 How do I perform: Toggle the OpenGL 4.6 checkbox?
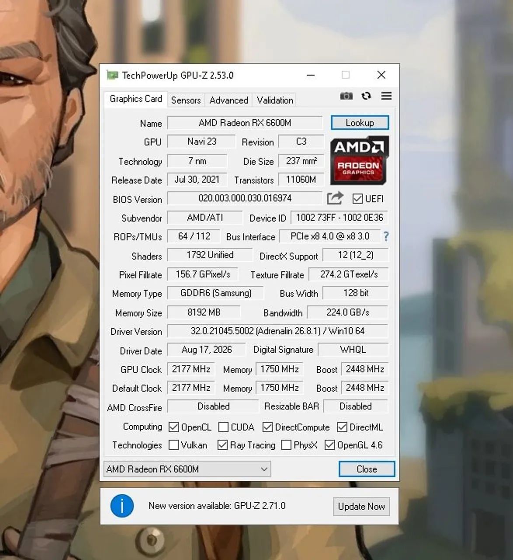point(330,445)
